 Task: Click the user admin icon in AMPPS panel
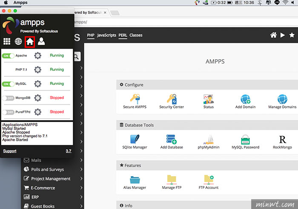coord(41,41)
